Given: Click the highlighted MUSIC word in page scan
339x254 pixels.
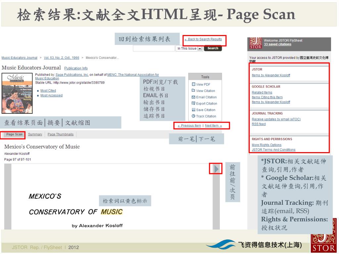Looking at the screenshot, I should tap(112, 212).
